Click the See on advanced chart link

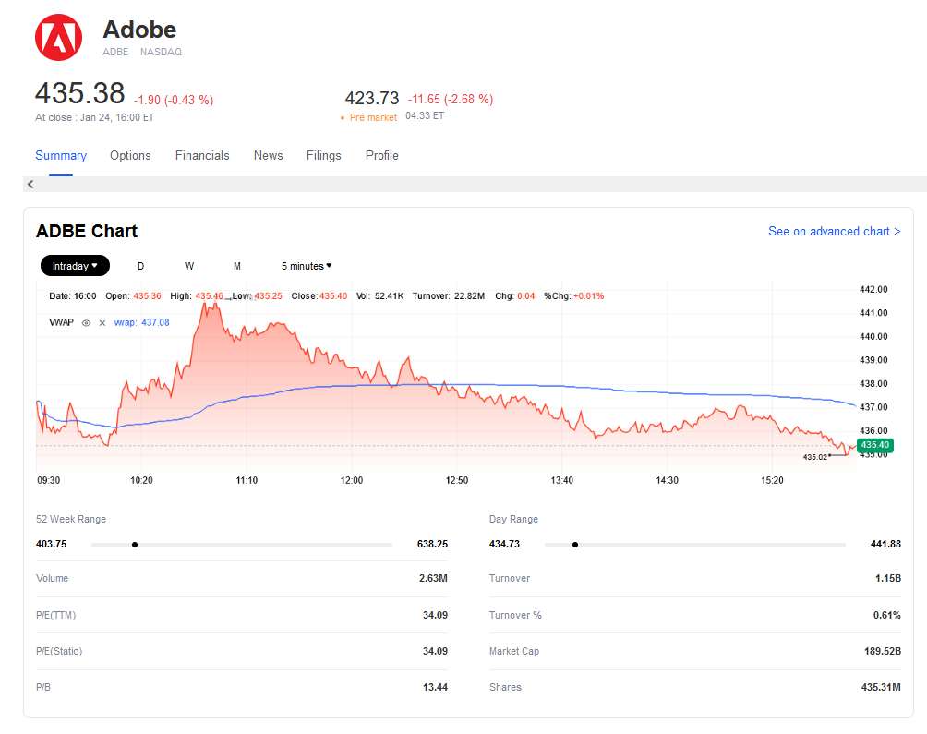point(834,232)
